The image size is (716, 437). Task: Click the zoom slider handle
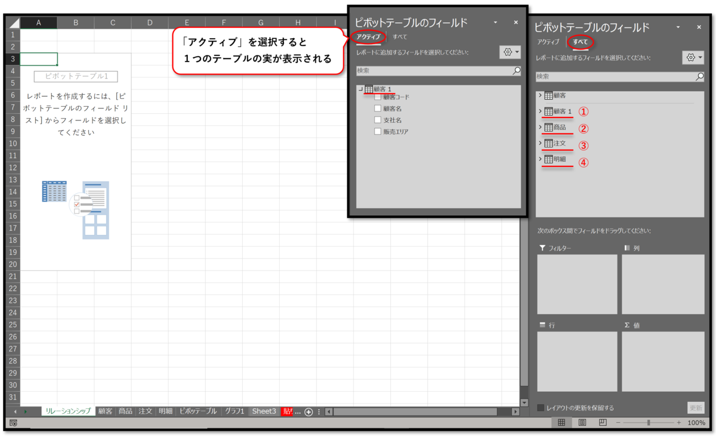[649, 423]
